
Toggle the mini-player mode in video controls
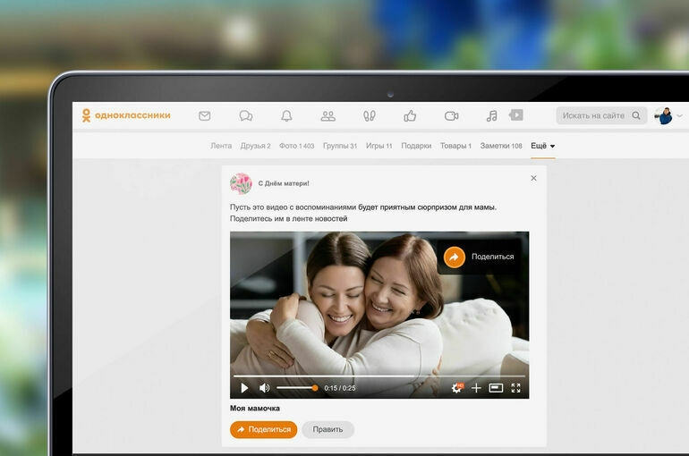[496, 388]
